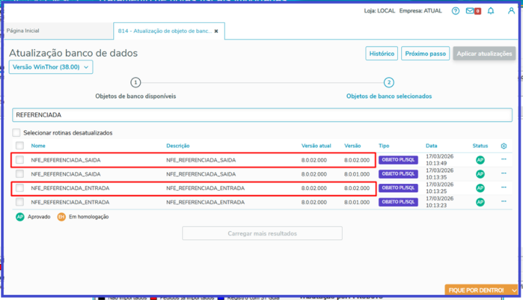The height and width of the screenshot is (300, 523).
Task: Click Carregar mais resultados button
Action: pos(262,234)
